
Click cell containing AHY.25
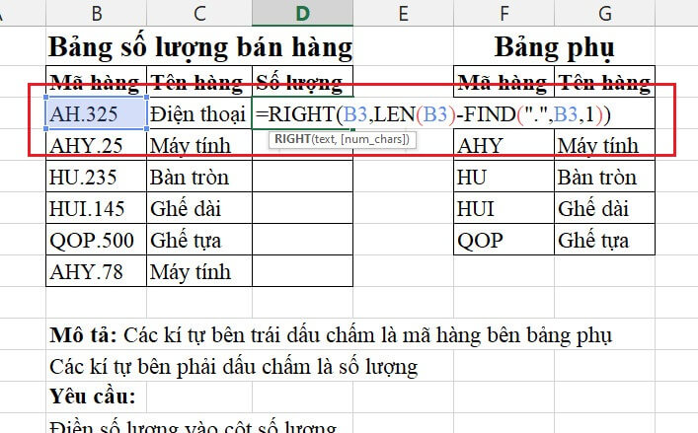96,145
